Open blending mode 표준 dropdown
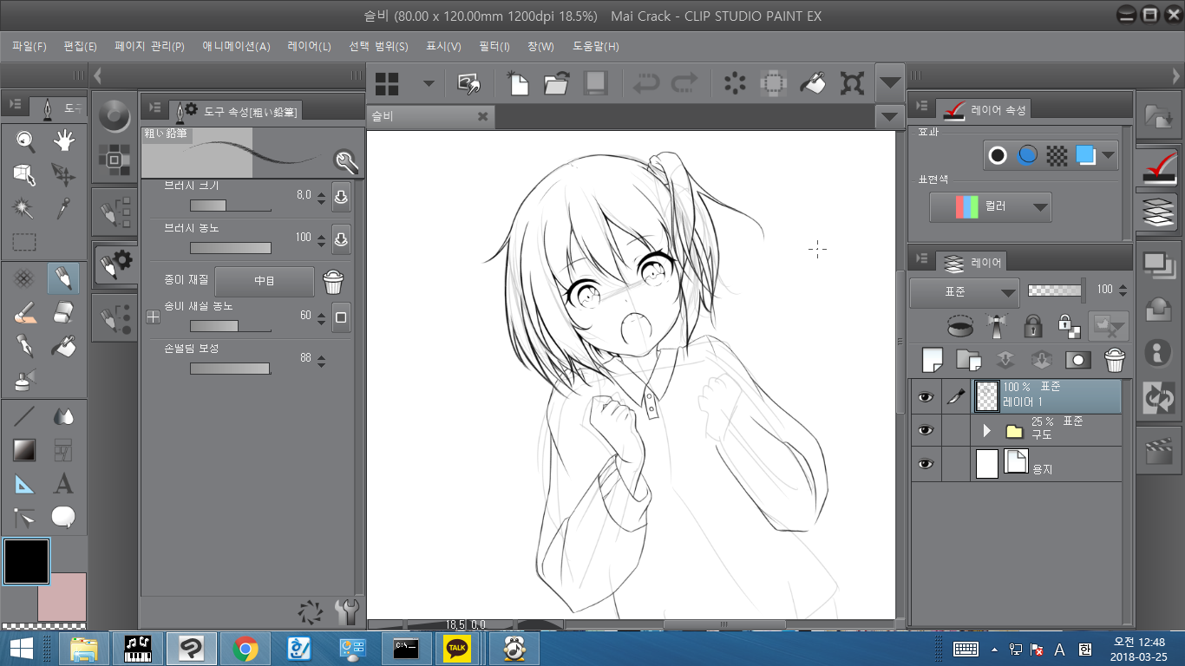 [964, 293]
